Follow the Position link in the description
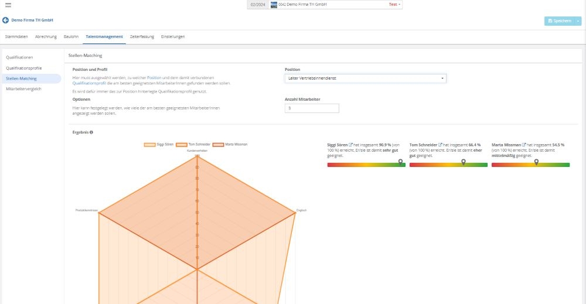This screenshot has width=586, height=304. (154, 78)
